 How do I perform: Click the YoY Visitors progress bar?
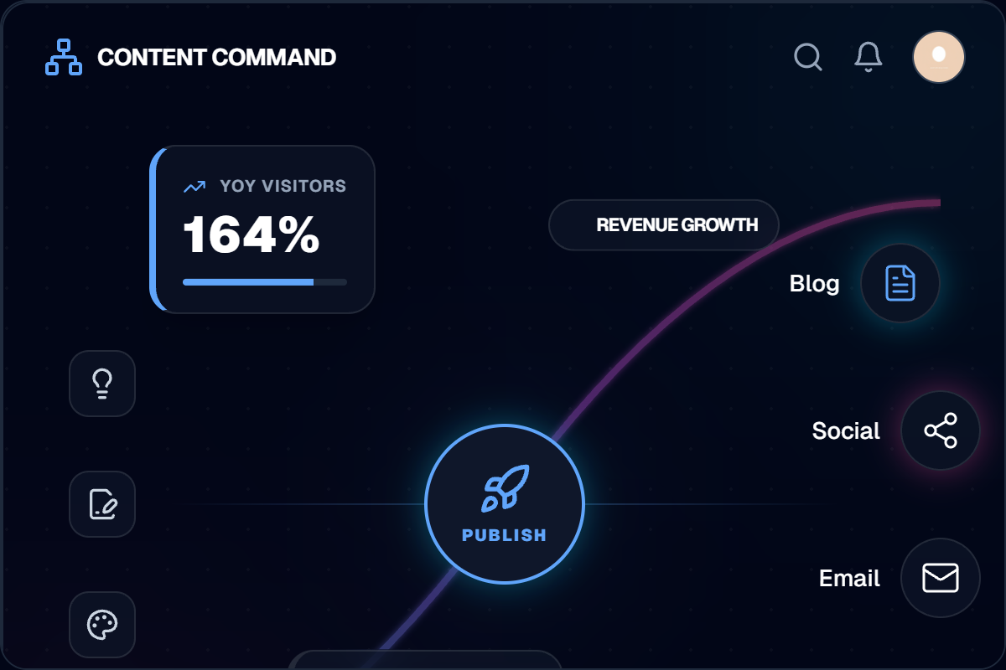click(264, 282)
